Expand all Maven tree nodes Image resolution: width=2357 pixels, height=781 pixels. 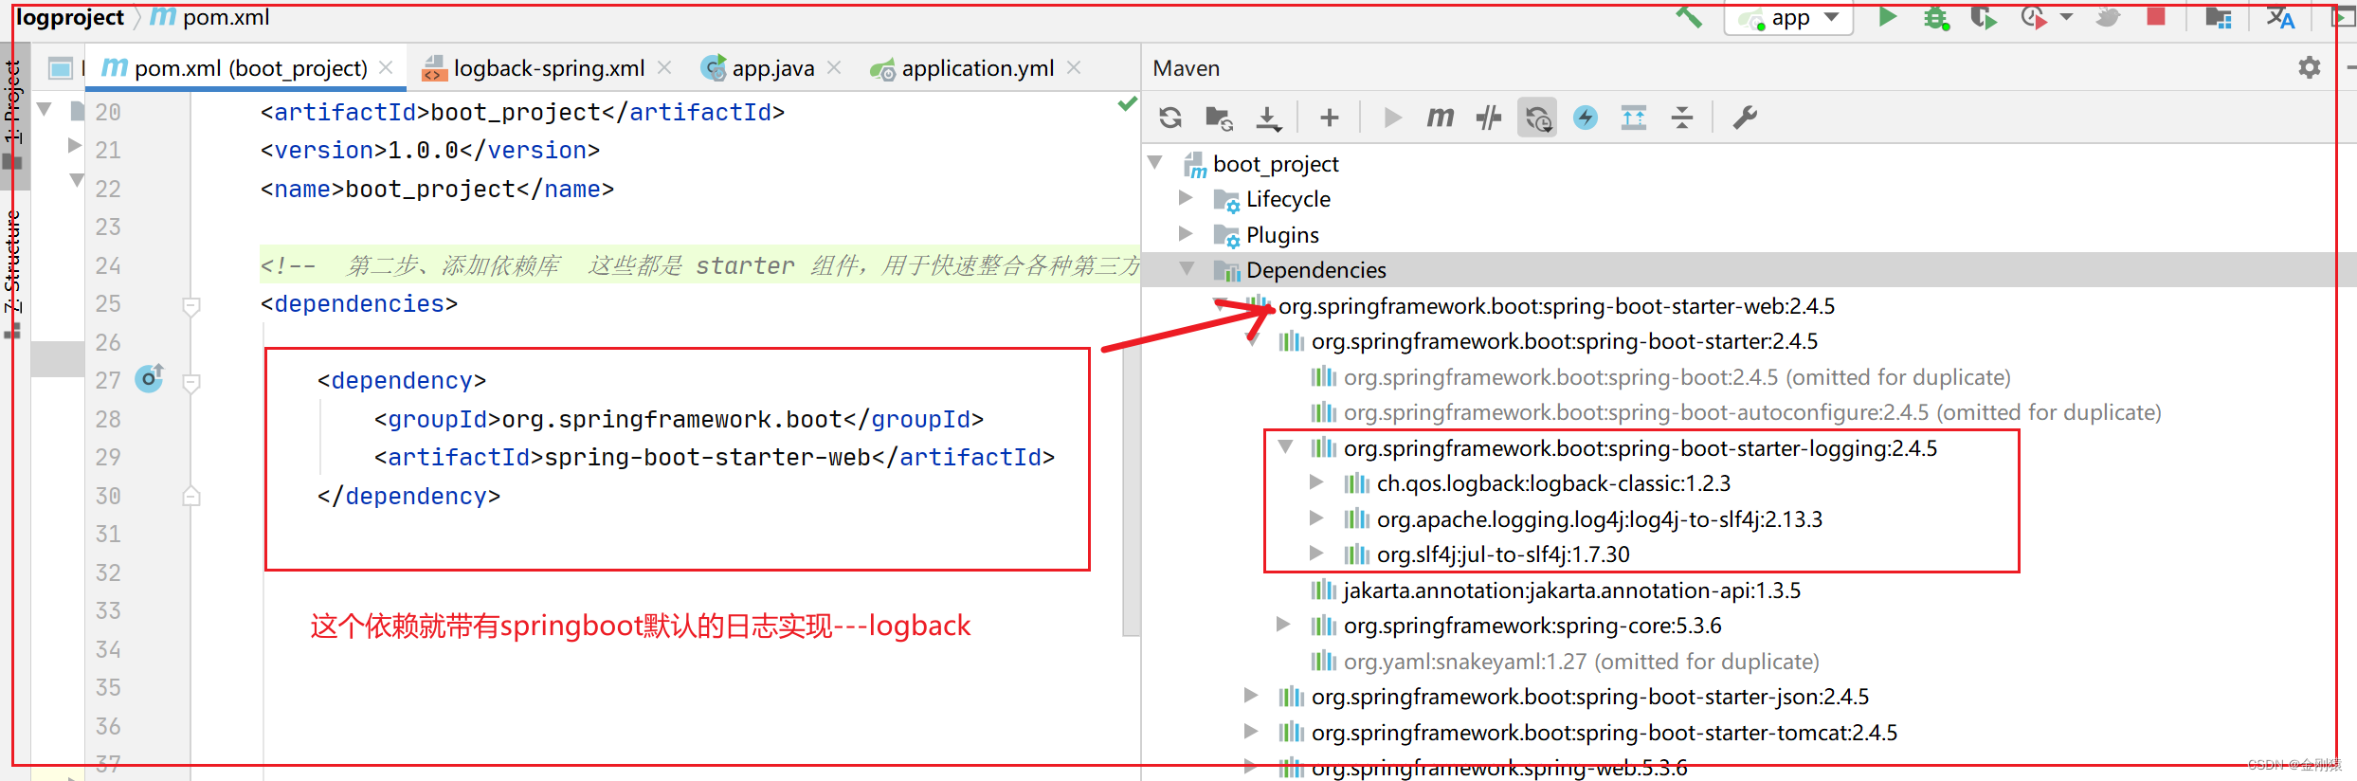coord(1633,118)
